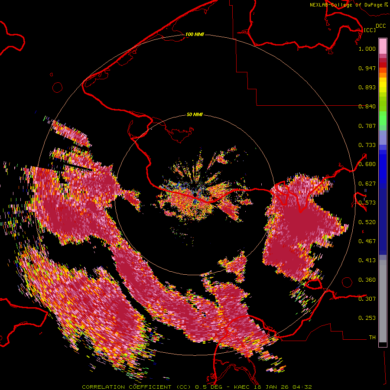The height and width of the screenshot is (390, 390).
Task: Select the 0.947 scale value
Action: tap(367, 68)
